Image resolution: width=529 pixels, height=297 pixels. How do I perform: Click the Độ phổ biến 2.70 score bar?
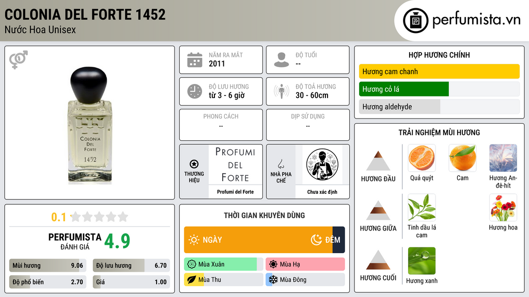pyautogui.click(x=48, y=282)
